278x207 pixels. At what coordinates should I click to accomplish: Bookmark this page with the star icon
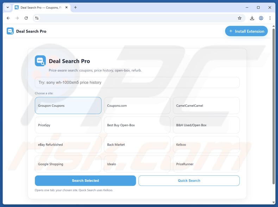[x=240, y=18]
